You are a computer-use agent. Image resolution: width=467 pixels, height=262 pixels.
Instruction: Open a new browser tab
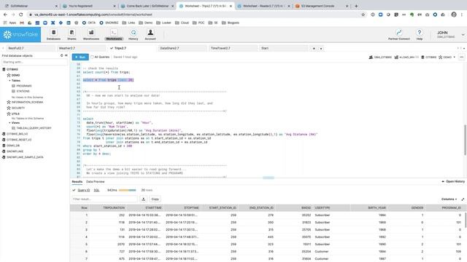[356, 6]
